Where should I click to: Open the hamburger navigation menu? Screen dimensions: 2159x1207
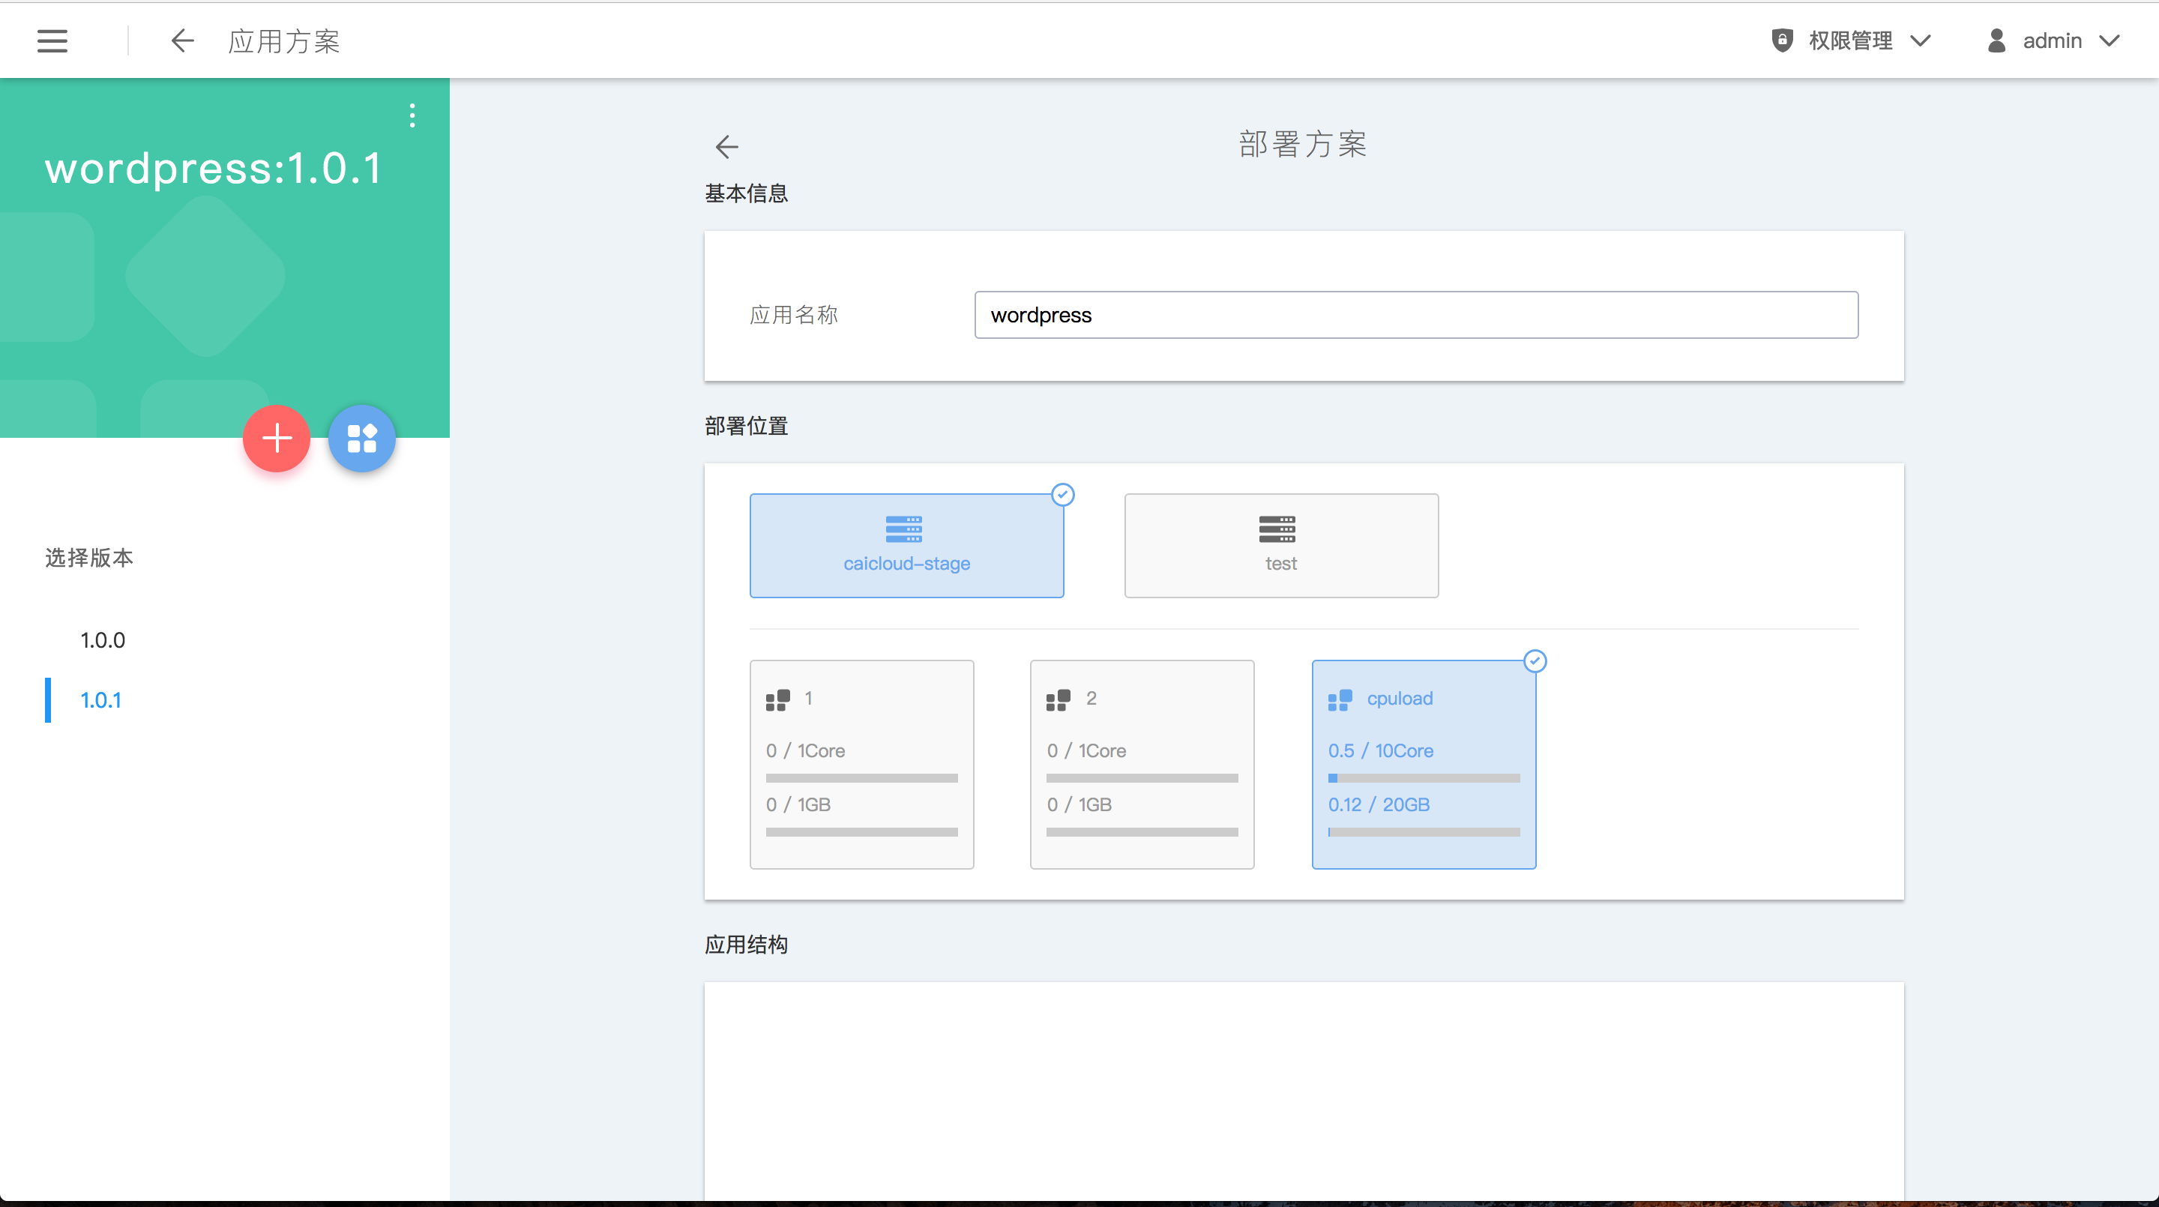pyautogui.click(x=52, y=40)
